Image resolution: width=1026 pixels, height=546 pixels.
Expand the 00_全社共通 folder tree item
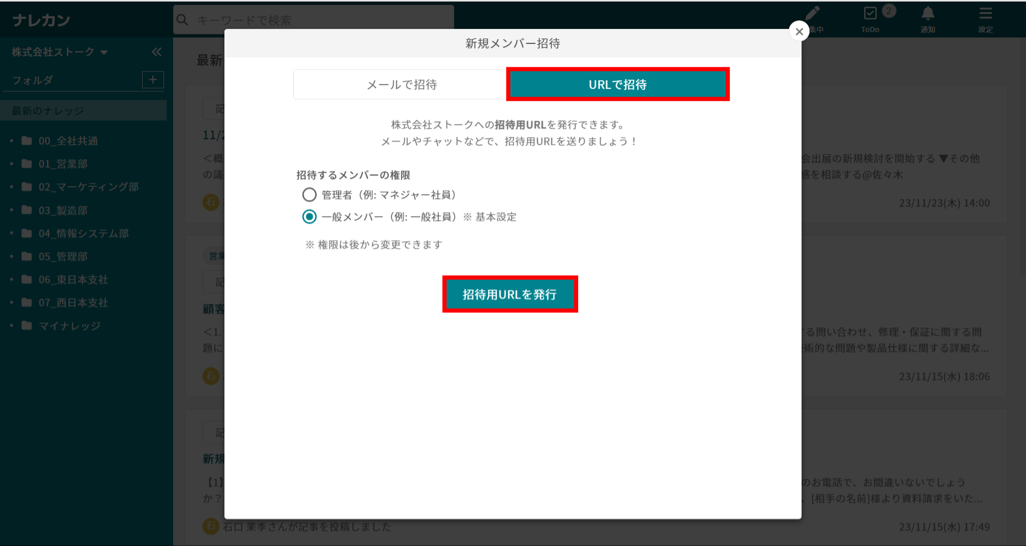click(12, 141)
